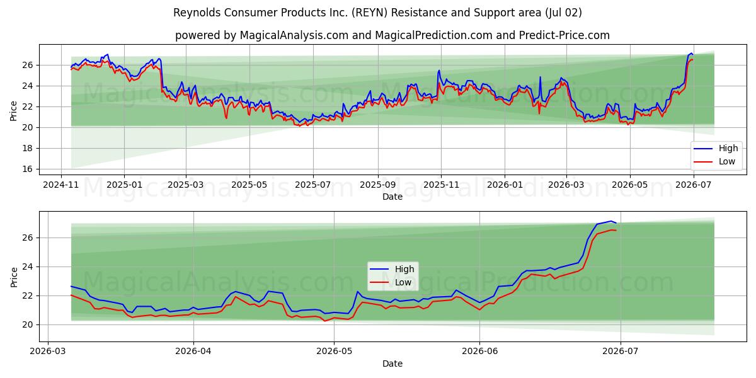Click the 'Date' axis label under top chart
The image size is (756, 378).
pos(392,197)
